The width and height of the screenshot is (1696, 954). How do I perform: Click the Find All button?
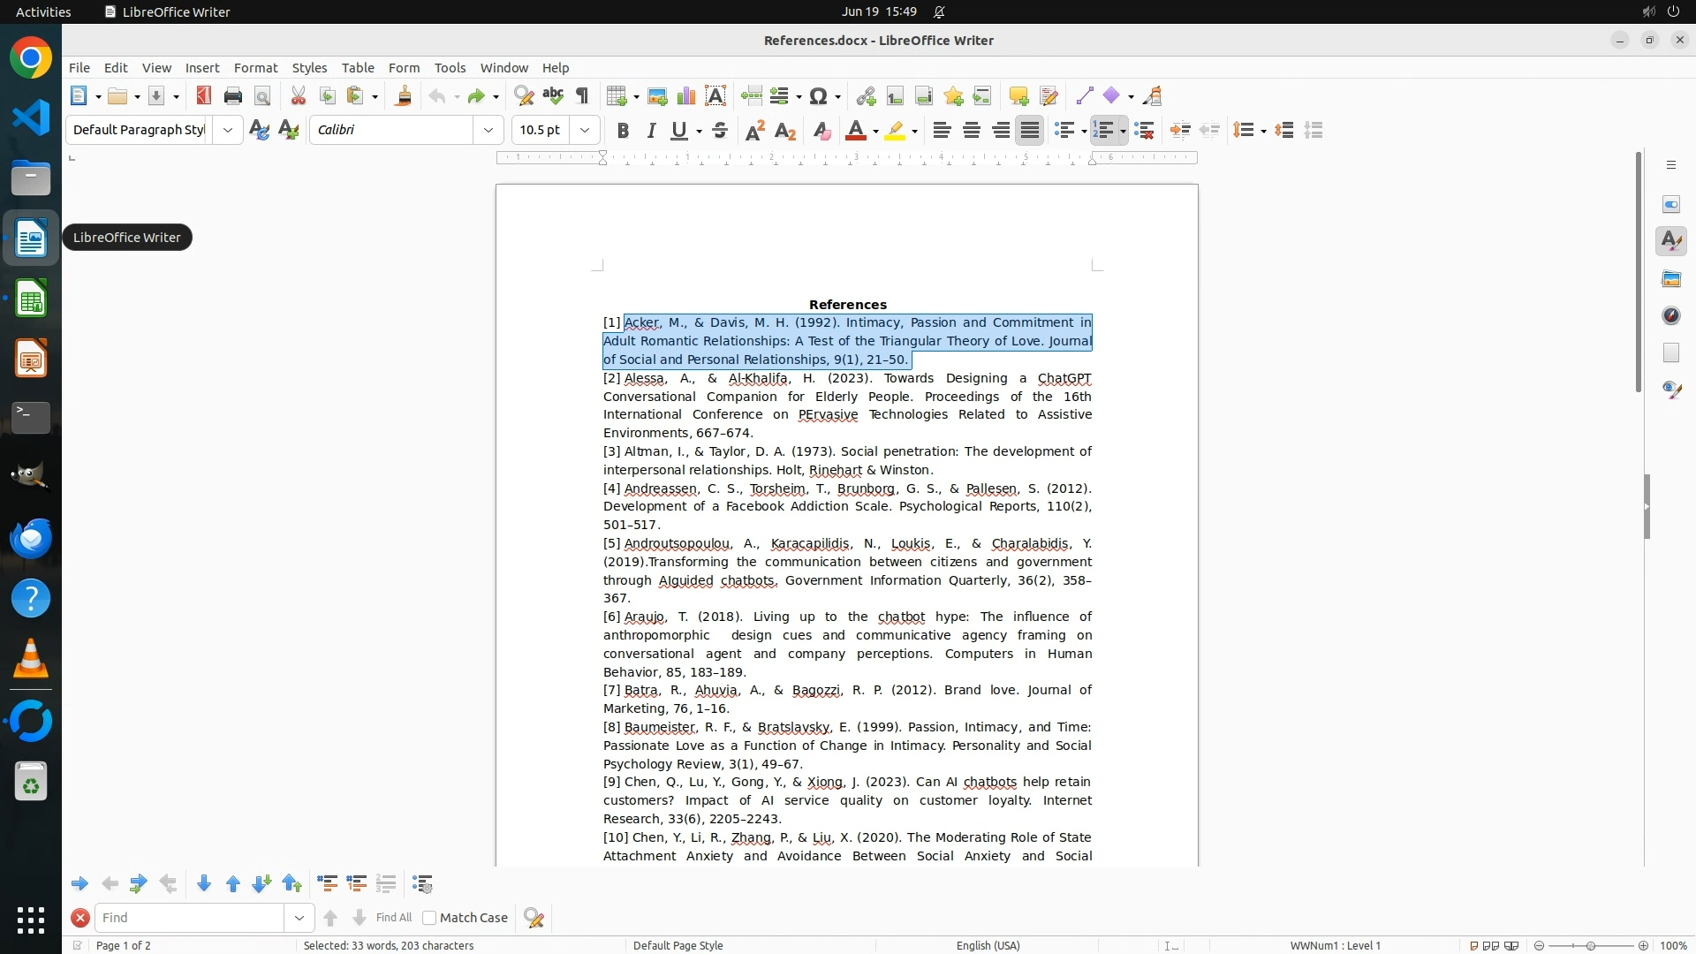click(x=393, y=918)
